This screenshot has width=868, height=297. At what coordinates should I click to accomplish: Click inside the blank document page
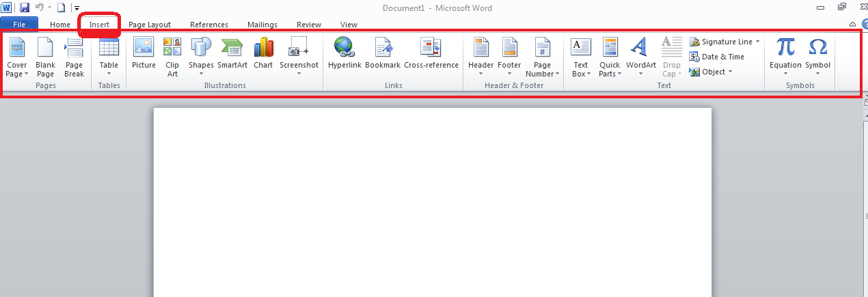[432, 202]
